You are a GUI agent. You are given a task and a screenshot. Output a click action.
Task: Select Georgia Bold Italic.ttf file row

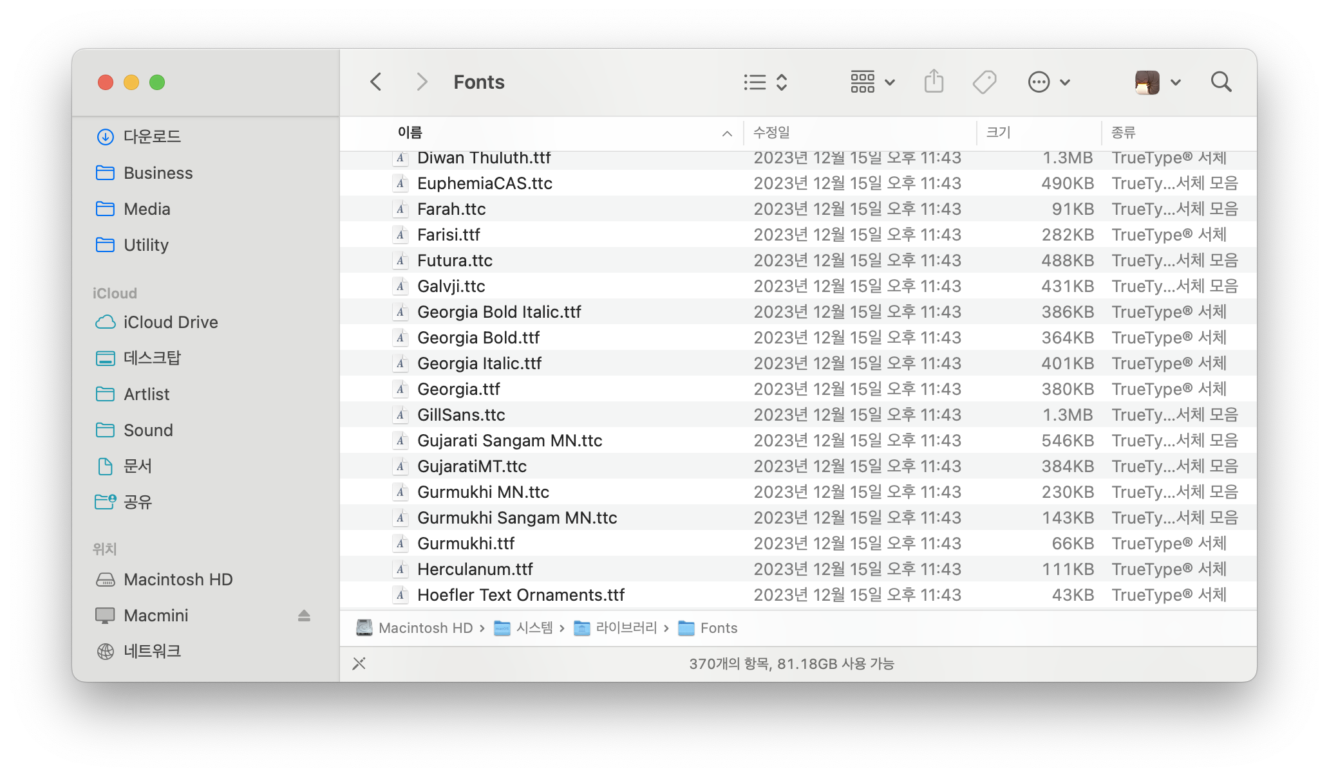pos(499,312)
